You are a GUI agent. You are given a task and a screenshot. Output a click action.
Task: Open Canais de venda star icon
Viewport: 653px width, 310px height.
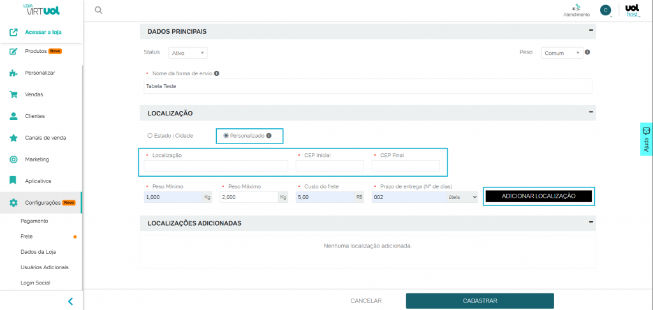13,138
